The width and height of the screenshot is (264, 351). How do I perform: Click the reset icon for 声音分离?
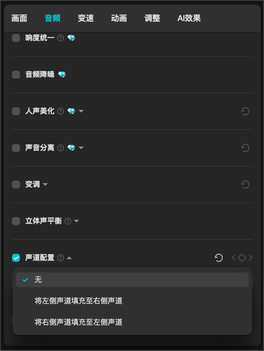point(245,148)
